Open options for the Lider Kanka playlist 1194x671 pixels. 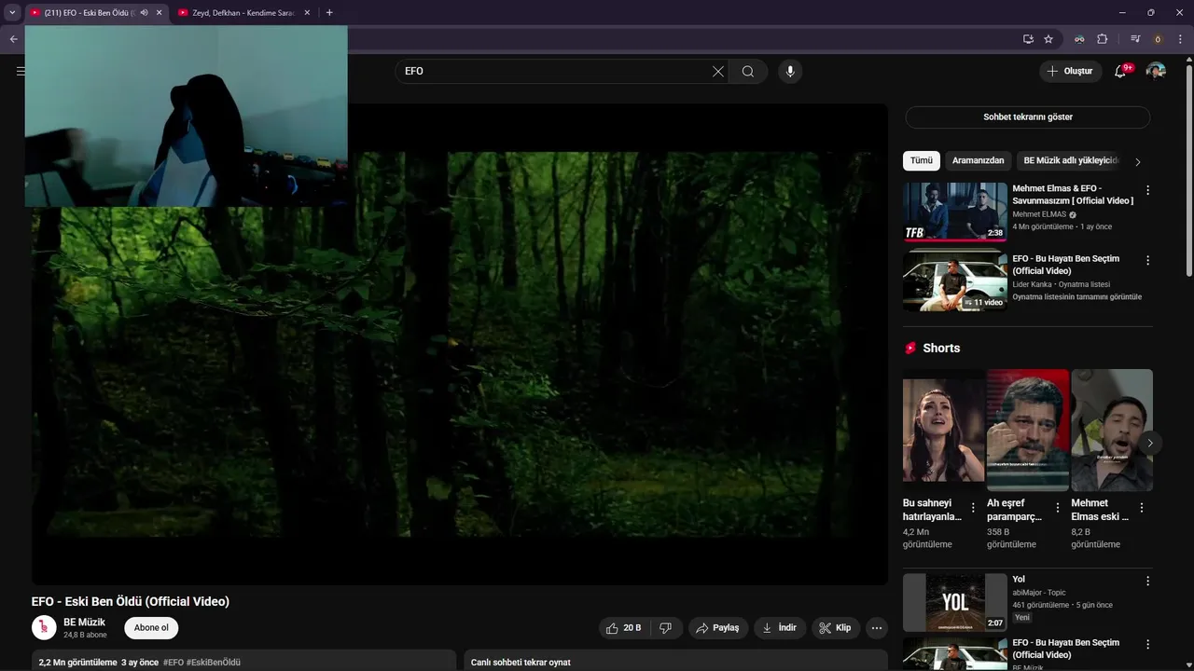pos(1147,260)
